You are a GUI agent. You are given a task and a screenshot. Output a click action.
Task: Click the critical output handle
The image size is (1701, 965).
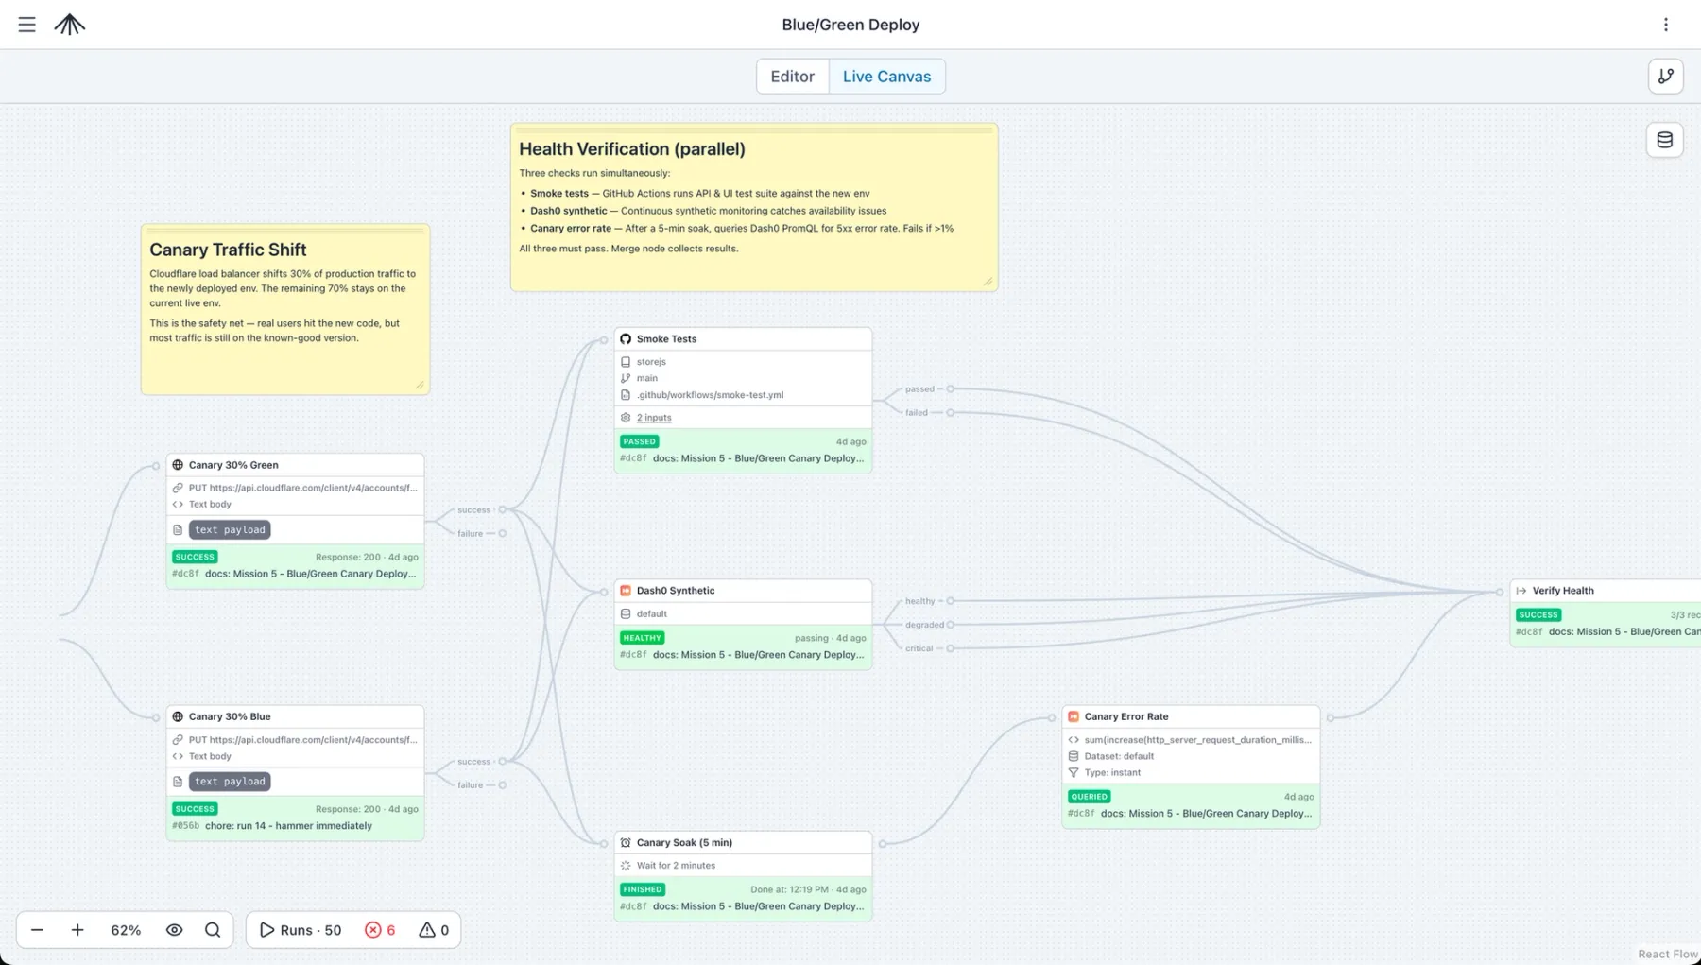(x=951, y=648)
